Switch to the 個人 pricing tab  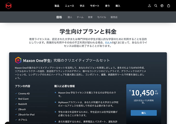(70, 17)
